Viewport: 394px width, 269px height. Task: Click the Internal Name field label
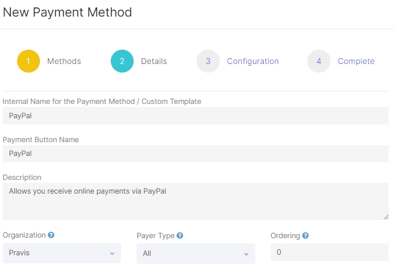point(102,101)
